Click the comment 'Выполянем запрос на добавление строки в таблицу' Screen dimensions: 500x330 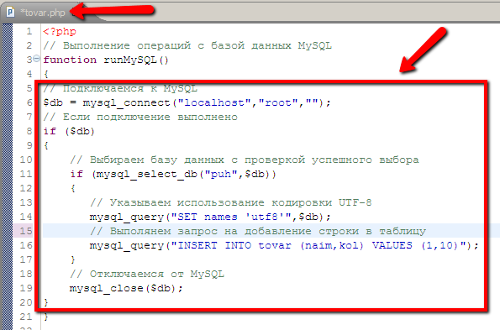(x=258, y=231)
